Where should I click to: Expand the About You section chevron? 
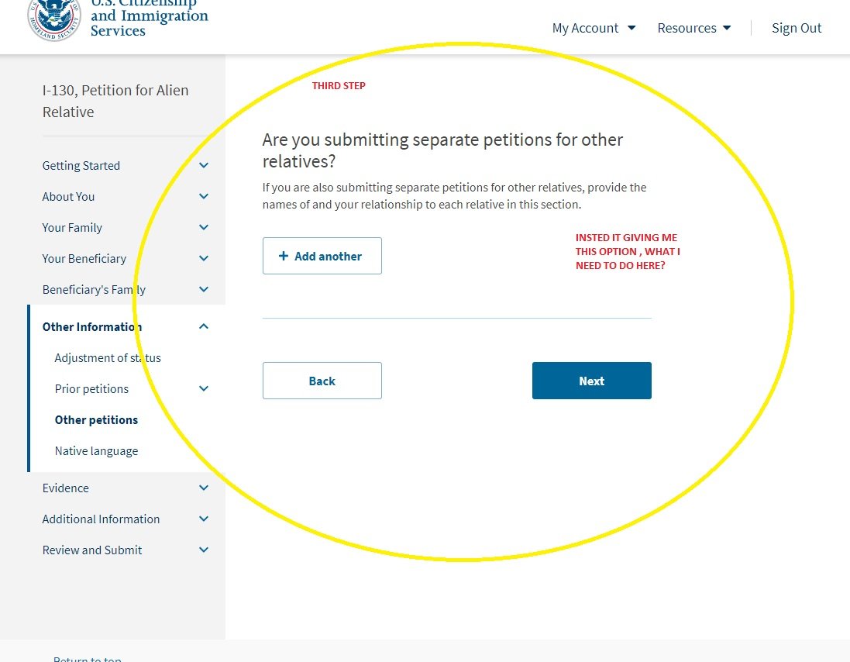(x=204, y=196)
